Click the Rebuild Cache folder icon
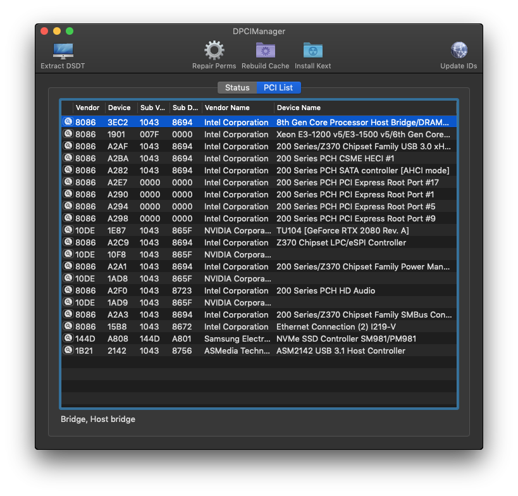This screenshot has height=496, width=518. coord(265,50)
